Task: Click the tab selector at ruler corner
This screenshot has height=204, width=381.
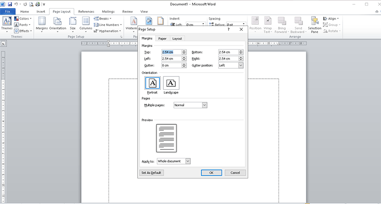Action: click(x=3, y=43)
